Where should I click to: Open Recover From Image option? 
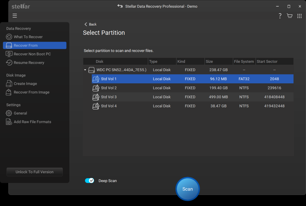point(35,92)
